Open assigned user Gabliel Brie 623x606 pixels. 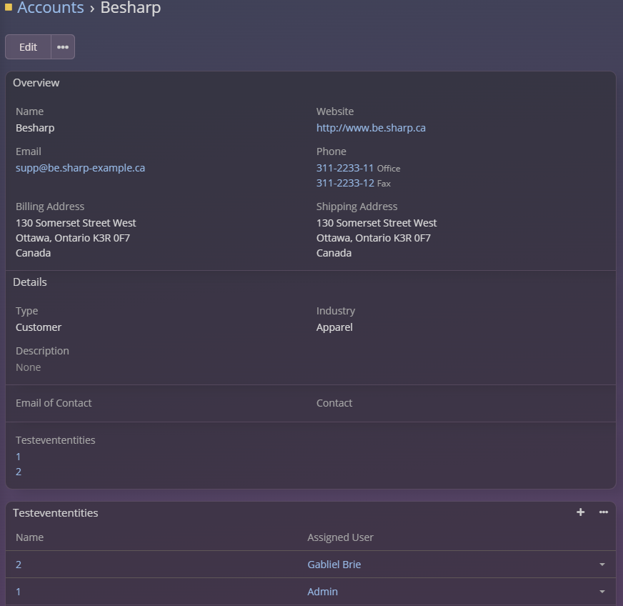tap(334, 565)
